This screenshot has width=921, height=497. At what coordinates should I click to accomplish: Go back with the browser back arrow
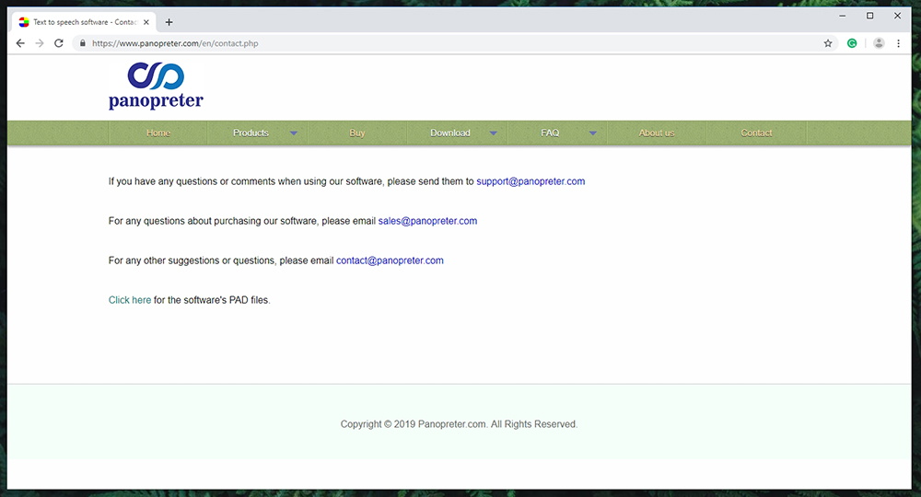click(20, 43)
